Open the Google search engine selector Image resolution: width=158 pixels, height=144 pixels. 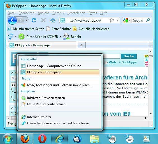pyautogui.click(x=127, y=20)
